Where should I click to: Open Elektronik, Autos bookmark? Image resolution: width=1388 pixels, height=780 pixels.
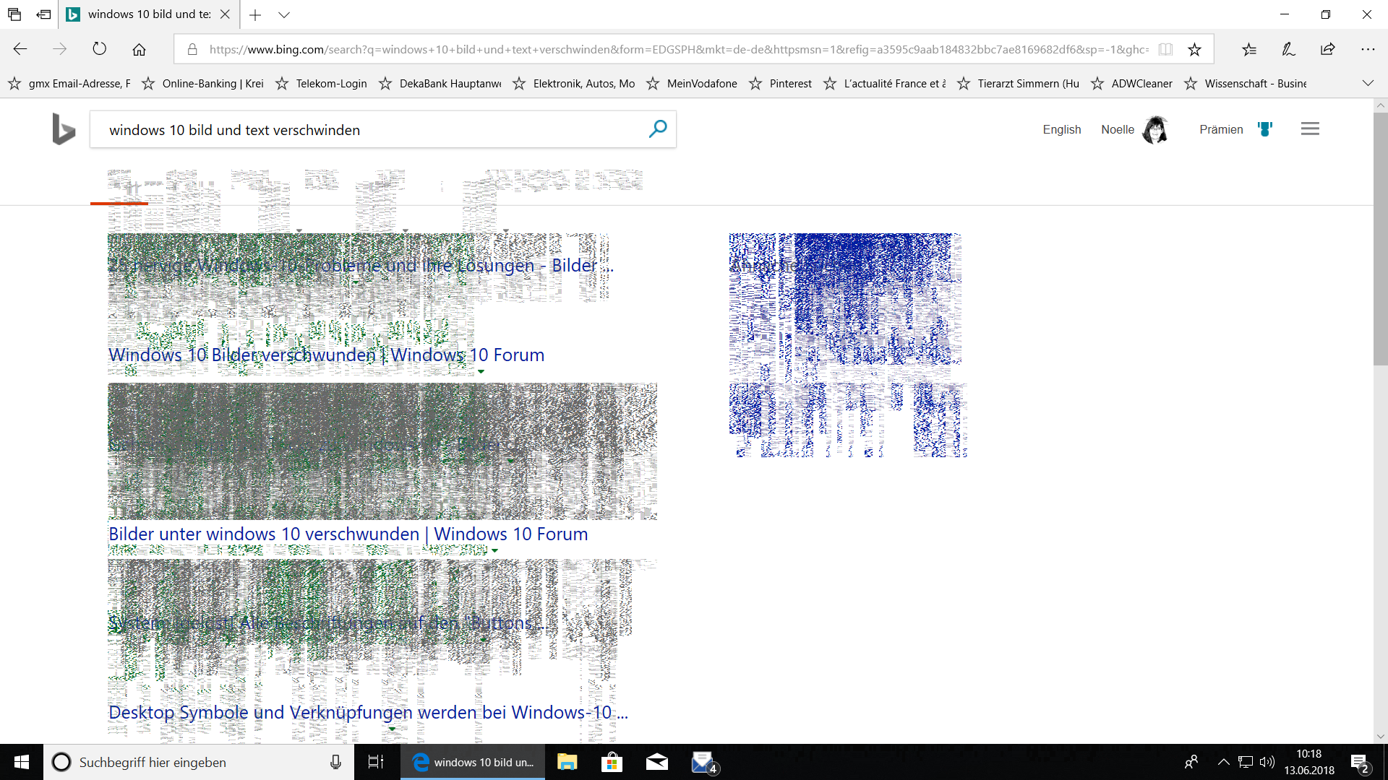[x=573, y=84]
